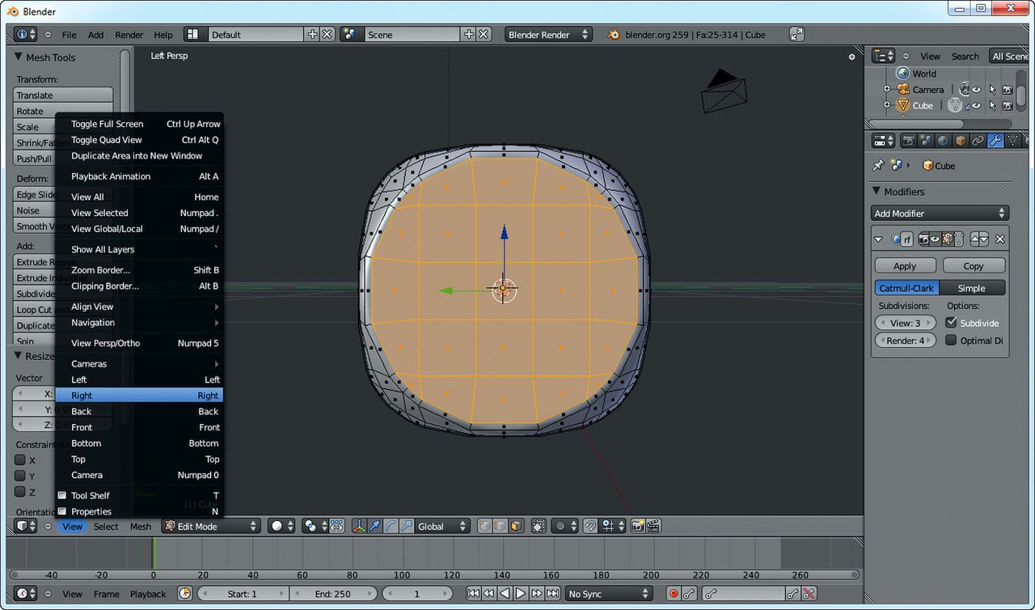Open the Add Modifier dropdown
Image resolution: width=1035 pixels, height=610 pixels.
941,214
